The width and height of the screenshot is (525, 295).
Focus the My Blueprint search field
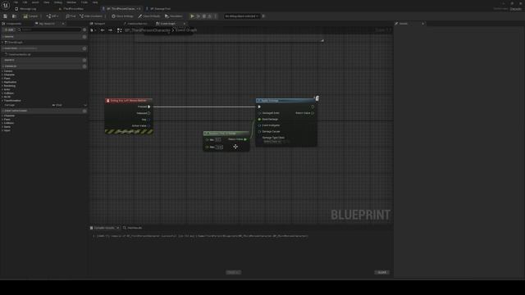(49, 29)
